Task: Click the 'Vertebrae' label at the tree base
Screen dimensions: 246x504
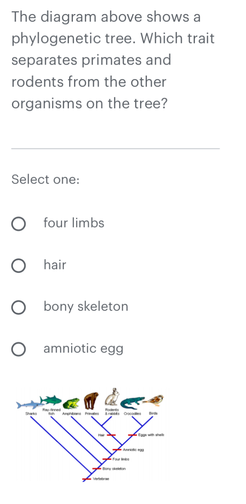Action: (101, 479)
